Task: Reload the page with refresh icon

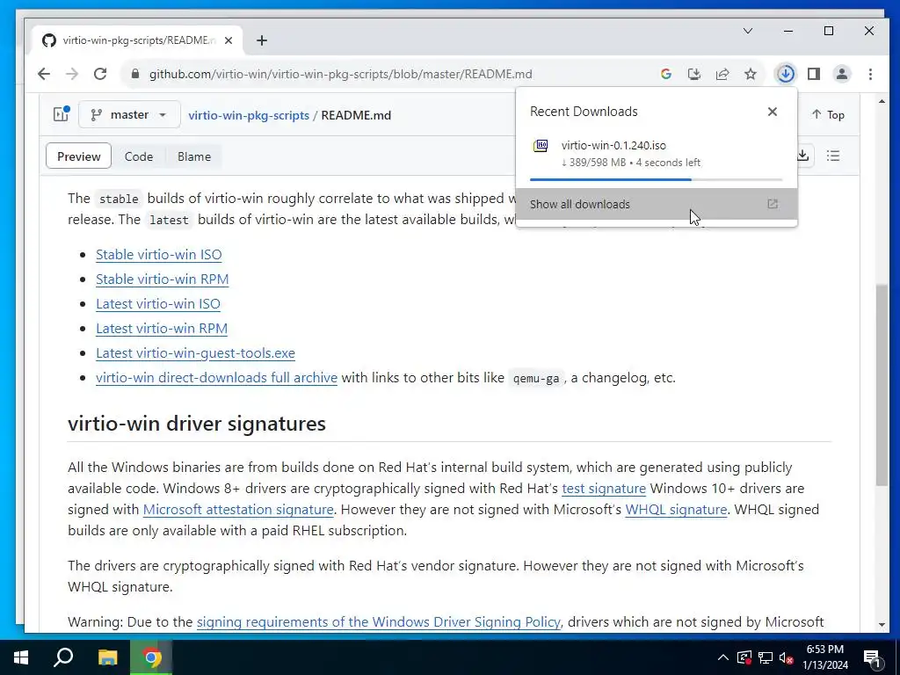Action: point(100,74)
